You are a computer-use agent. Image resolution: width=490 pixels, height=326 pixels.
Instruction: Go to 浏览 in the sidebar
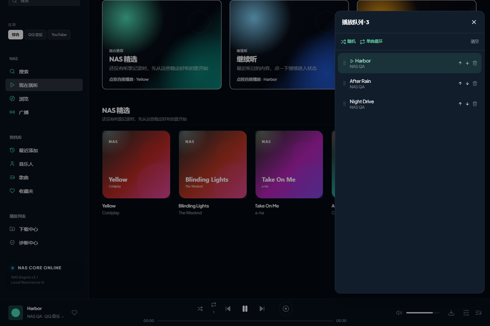[44, 99]
